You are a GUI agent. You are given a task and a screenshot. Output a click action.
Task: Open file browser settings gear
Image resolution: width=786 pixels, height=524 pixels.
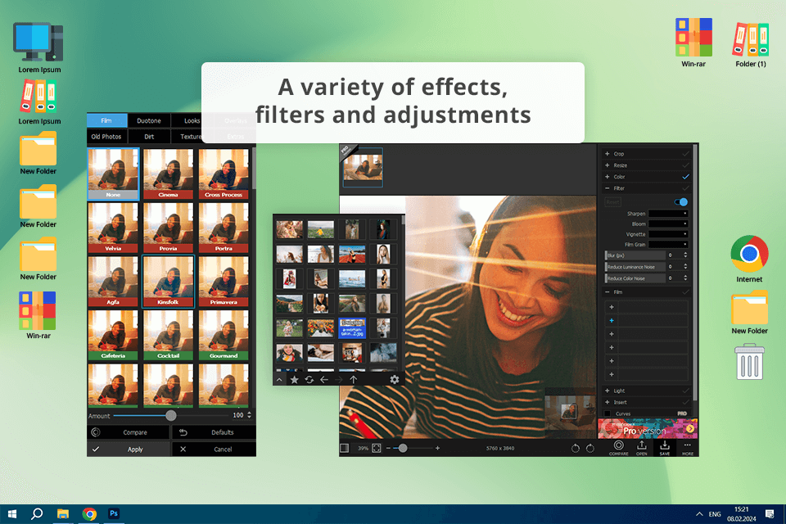coord(395,380)
